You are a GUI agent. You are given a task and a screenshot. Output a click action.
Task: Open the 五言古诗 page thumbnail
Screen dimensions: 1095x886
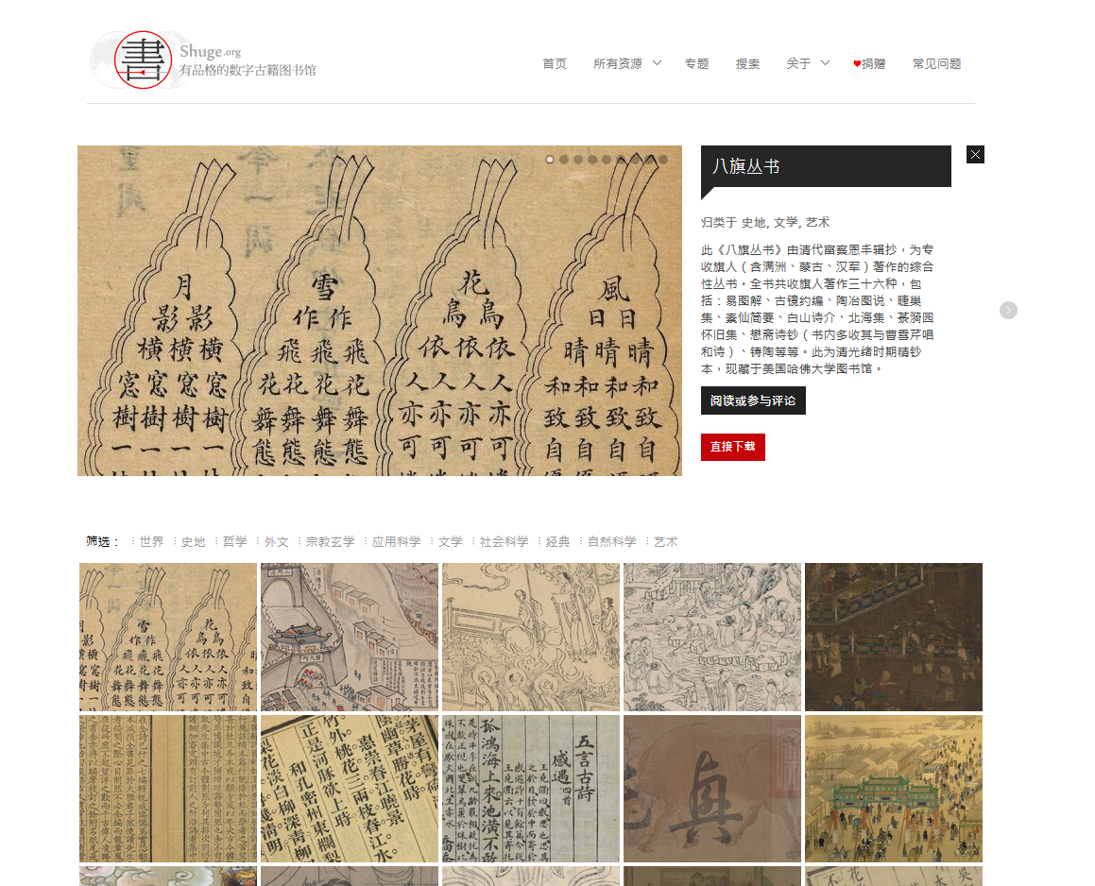point(531,789)
